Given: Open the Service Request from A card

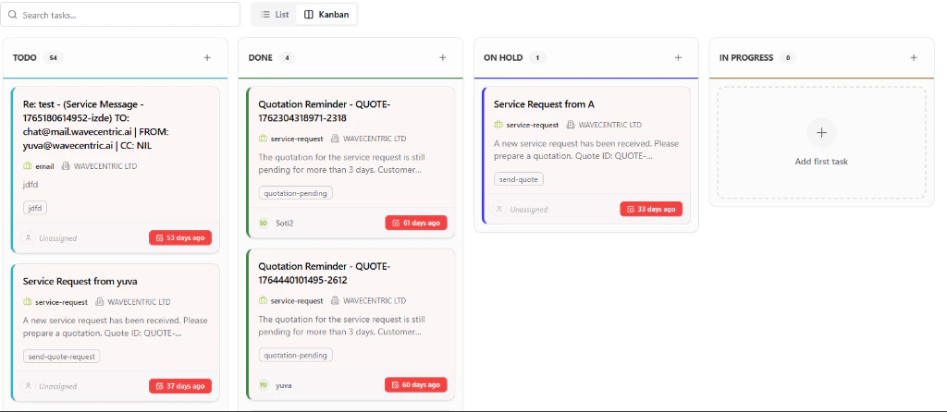Looking at the screenshot, I should click(586, 155).
